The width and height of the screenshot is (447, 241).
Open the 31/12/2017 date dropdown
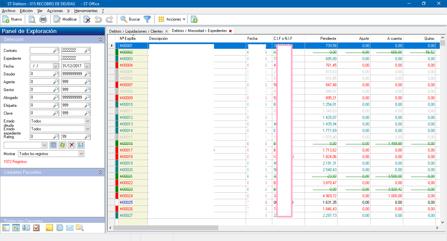pyautogui.click(x=87, y=66)
